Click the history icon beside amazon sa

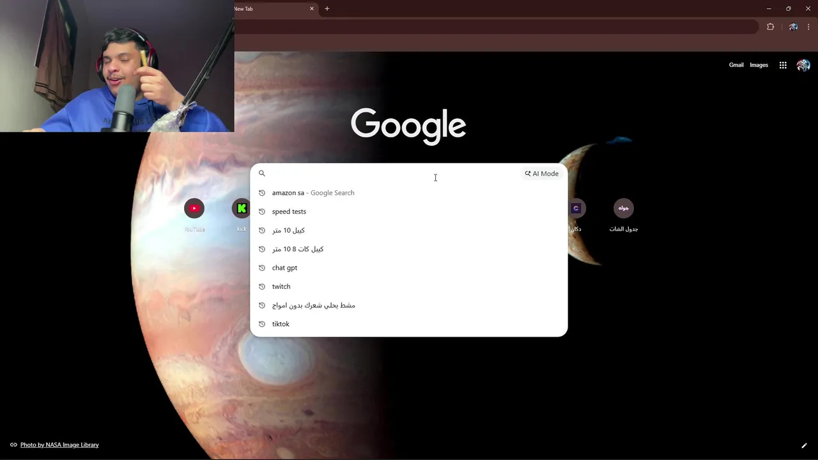tap(262, 193)
